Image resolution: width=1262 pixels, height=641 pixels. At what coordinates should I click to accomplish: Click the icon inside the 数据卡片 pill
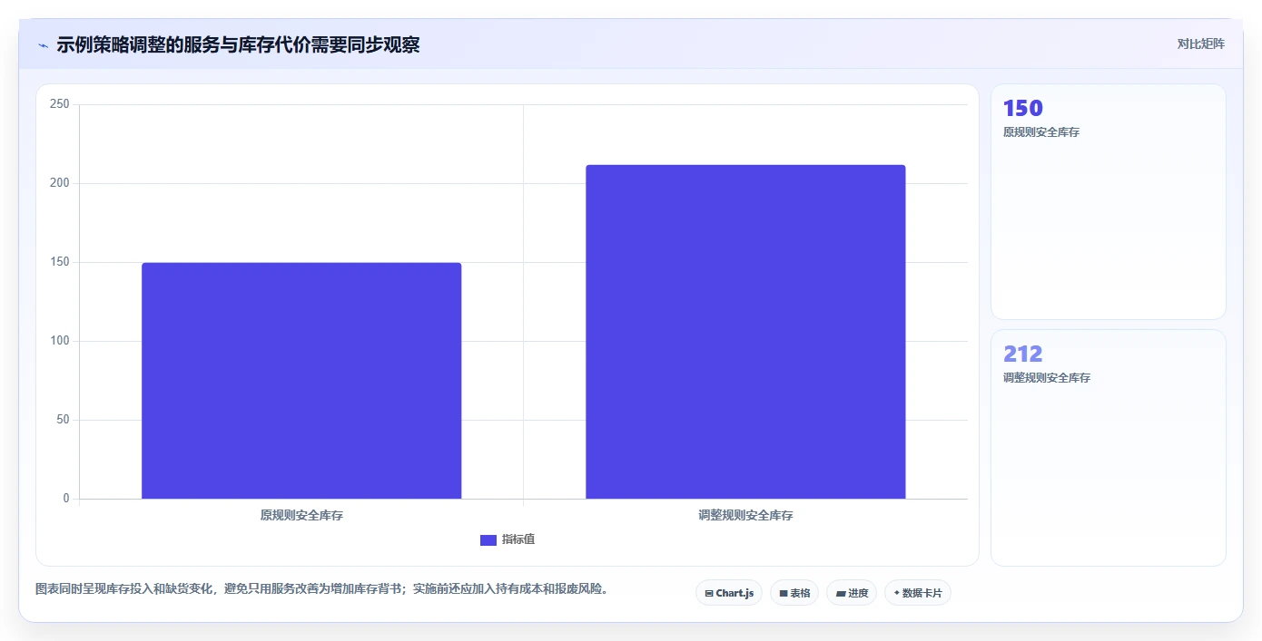[896, 593]
